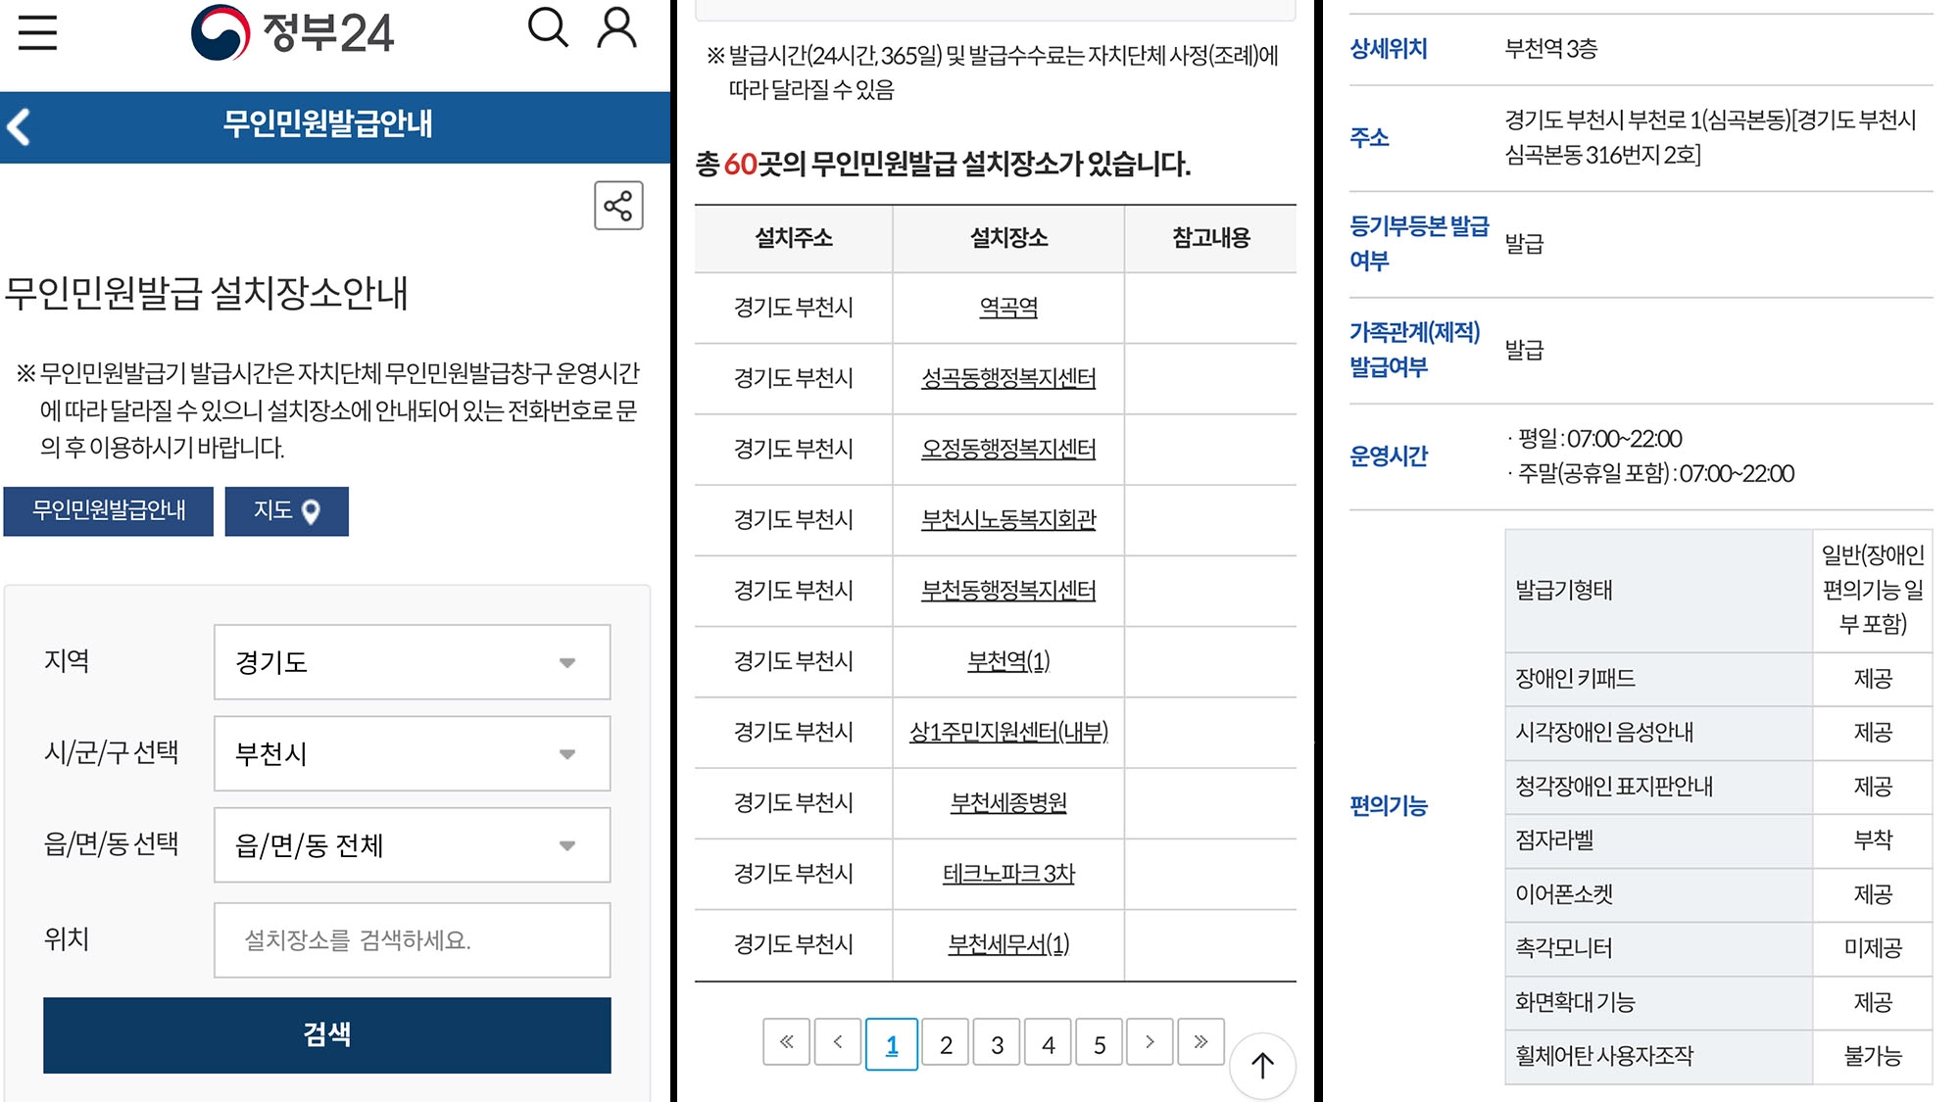Expand the 시/군/구 dropdown showing 부천시
Screen dimensions: 1960x1102
[x=411, y=753]
